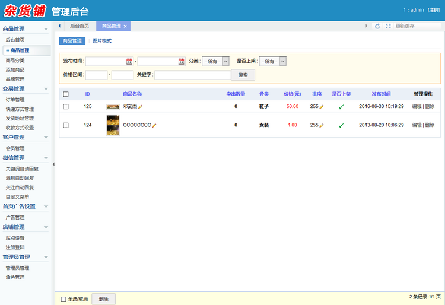This screenshot has width=445, height=305.
Task: Open 快递方式管理 in the sidebar
Action: (20, 109)
